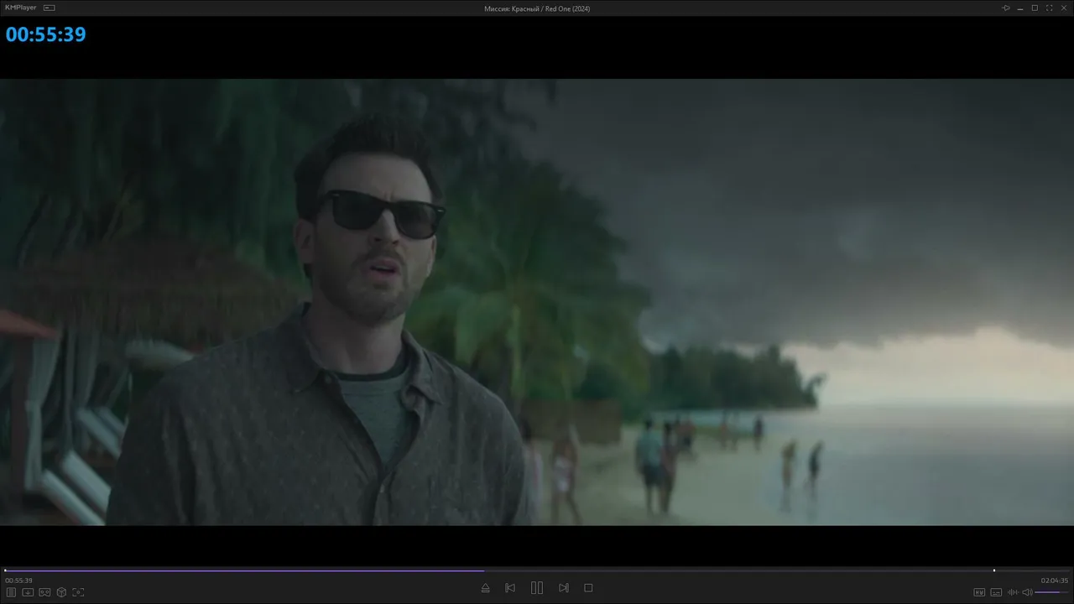Maximize the KMPlayer window

(x=1035, y=8)
